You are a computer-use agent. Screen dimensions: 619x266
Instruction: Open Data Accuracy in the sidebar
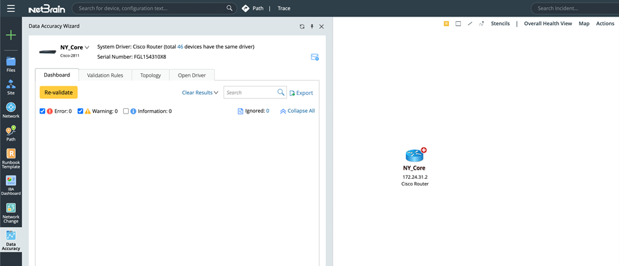(11, 241)
